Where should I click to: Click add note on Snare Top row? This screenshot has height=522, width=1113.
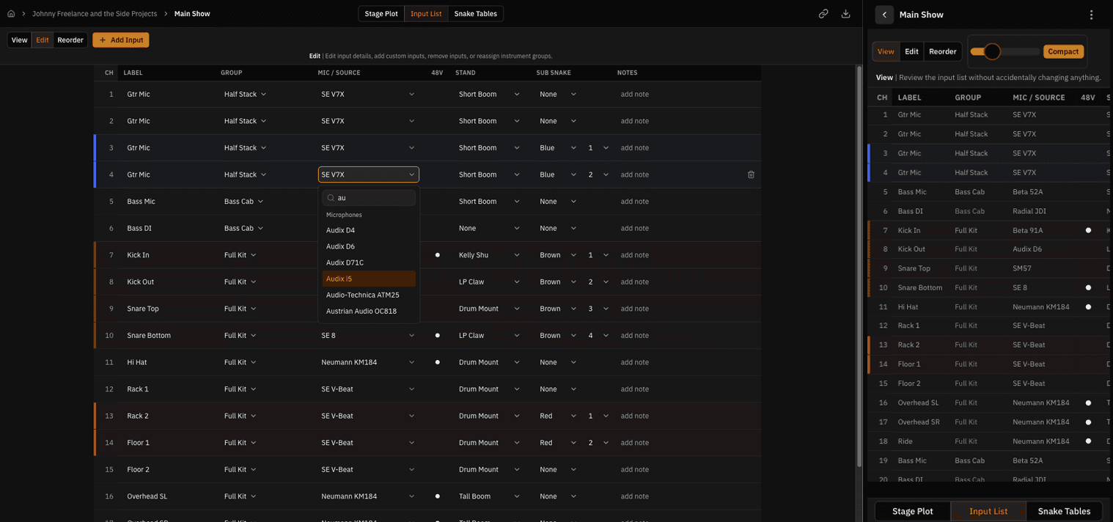point(635,309)
